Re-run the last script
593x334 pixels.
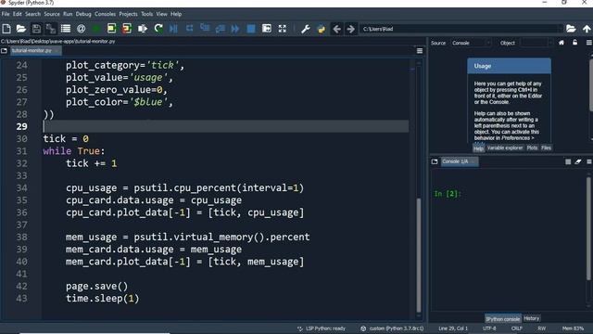[158, 29]
